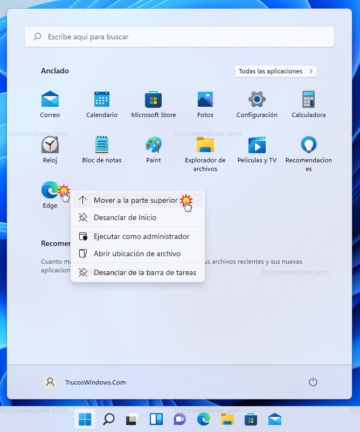
Task: Choose 'Desanclar de Inicio' from context menu
Action: [x=125, y=217]
